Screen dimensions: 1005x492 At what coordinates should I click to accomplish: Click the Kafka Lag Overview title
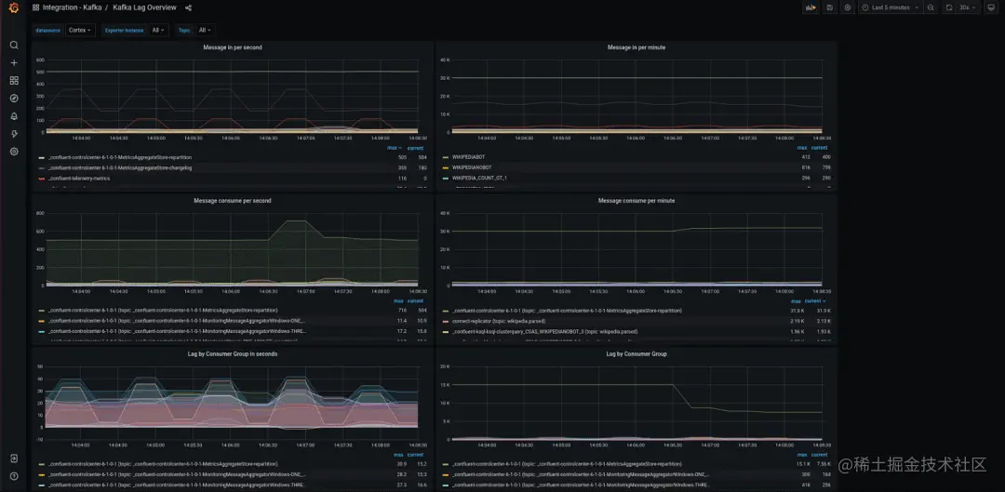click(145, 7)
